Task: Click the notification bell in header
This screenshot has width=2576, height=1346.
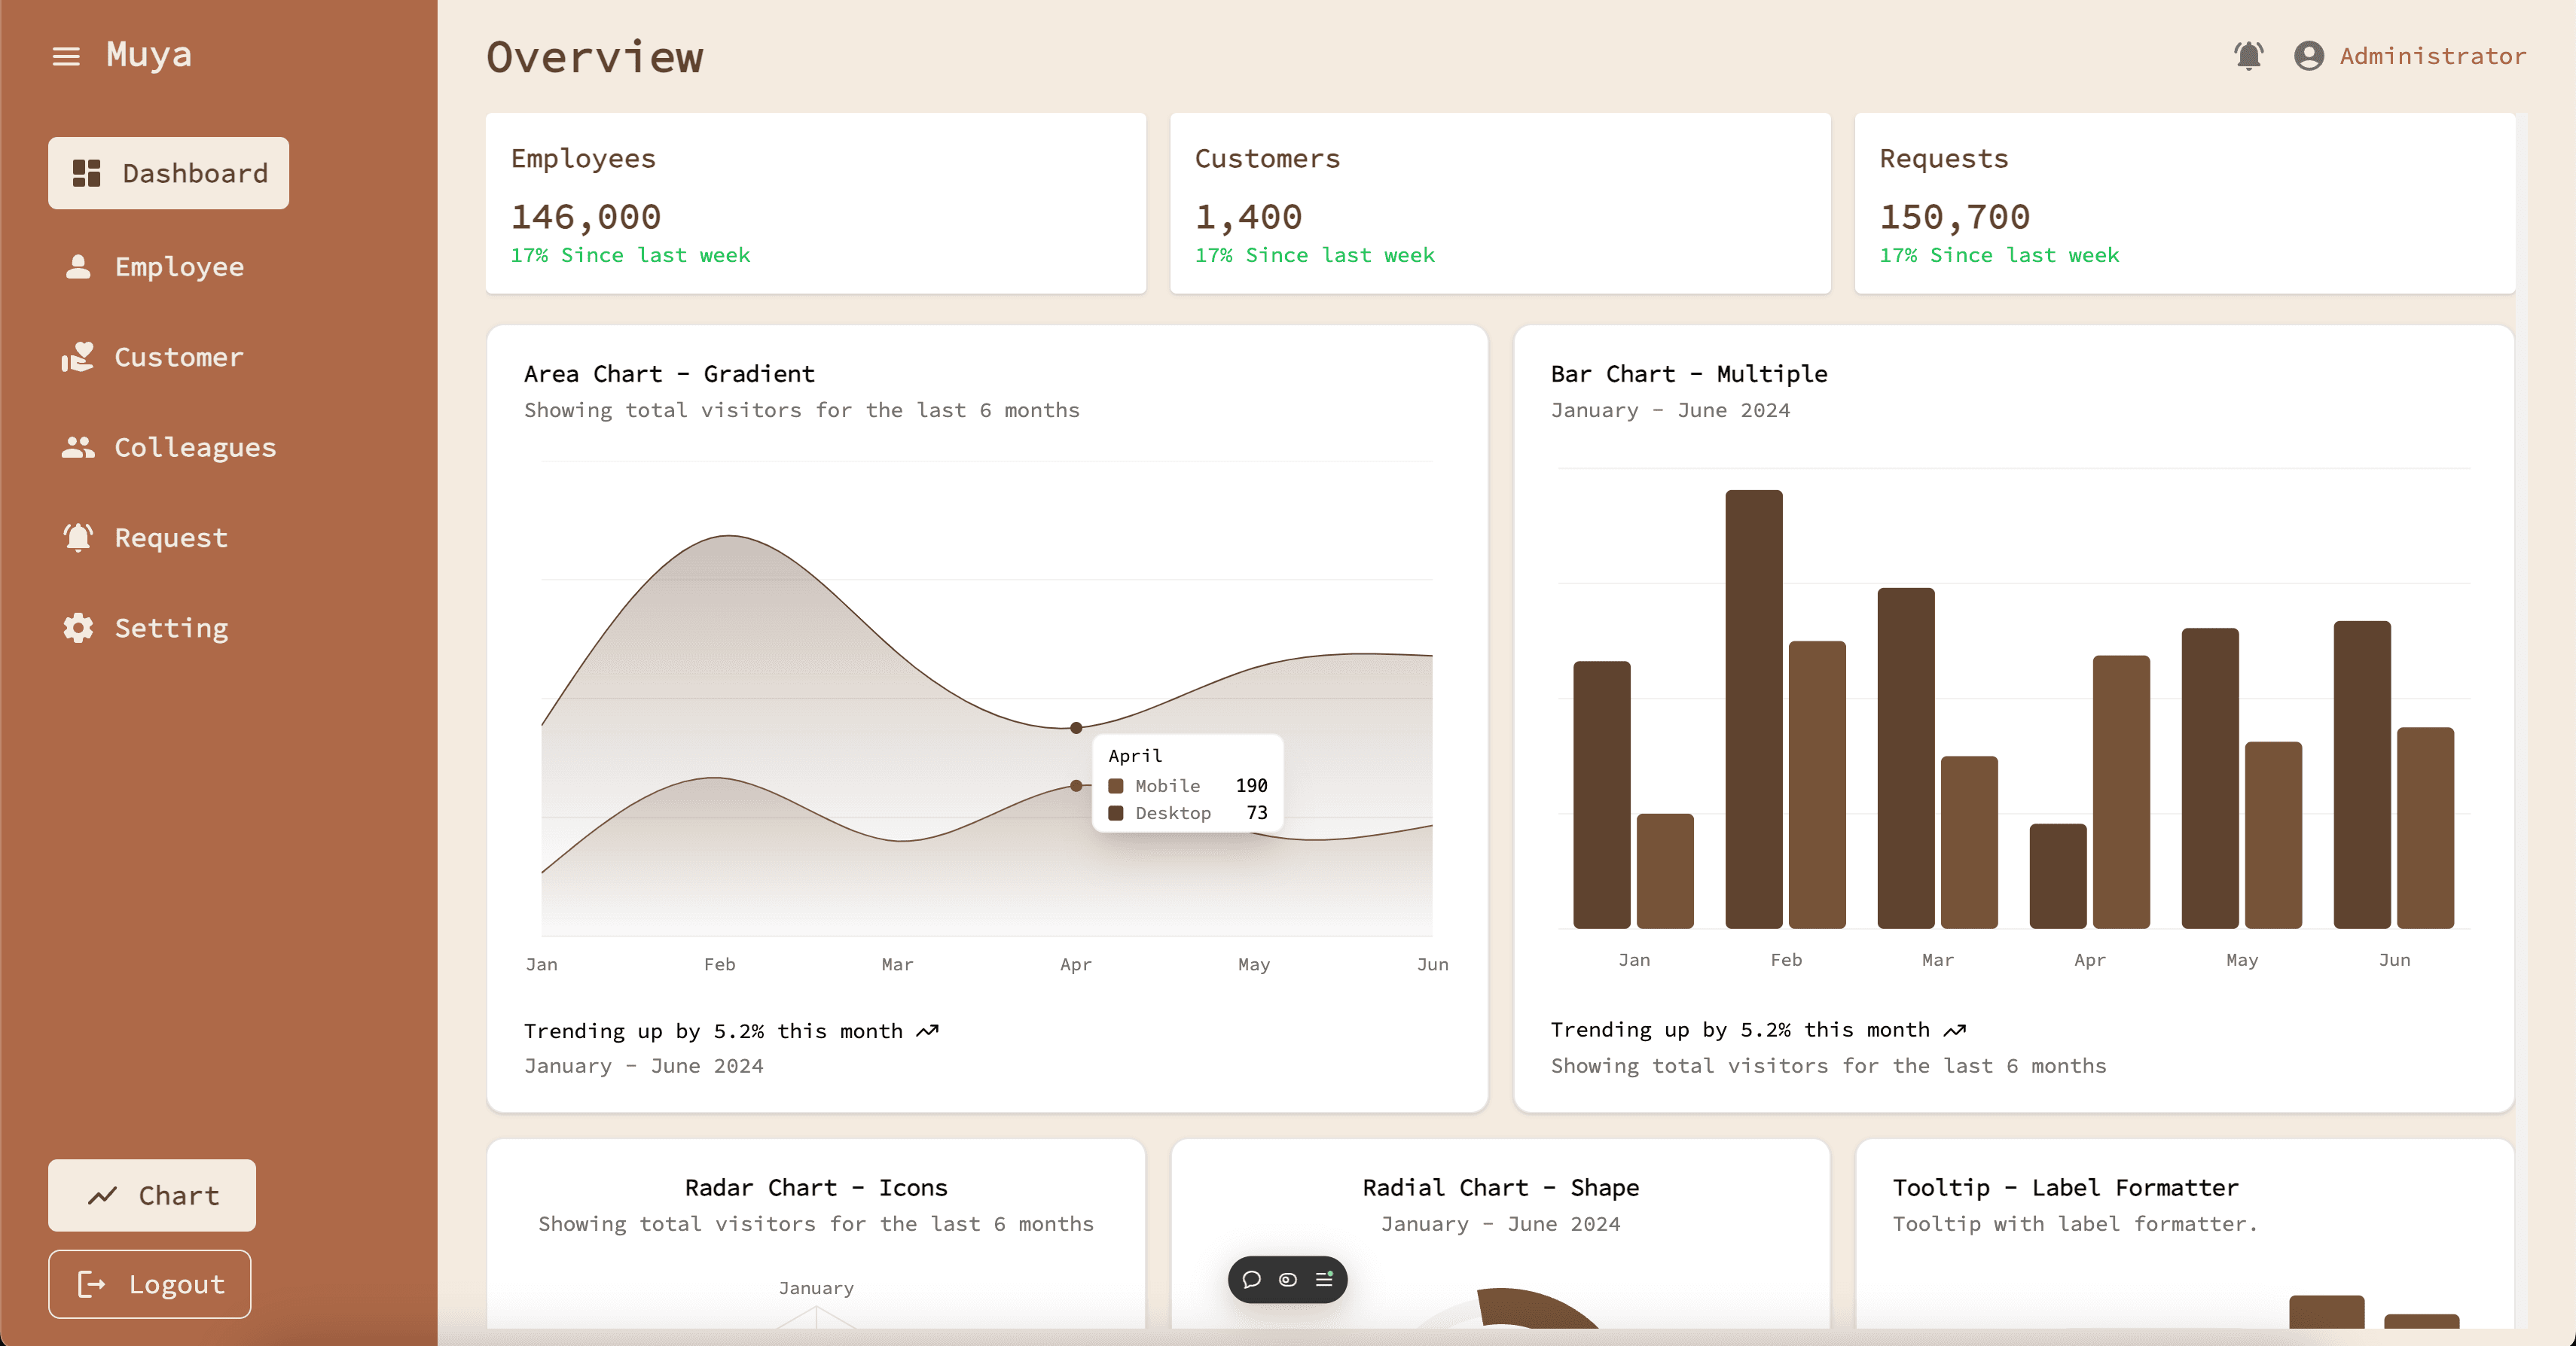Action: click(2249, 56)
